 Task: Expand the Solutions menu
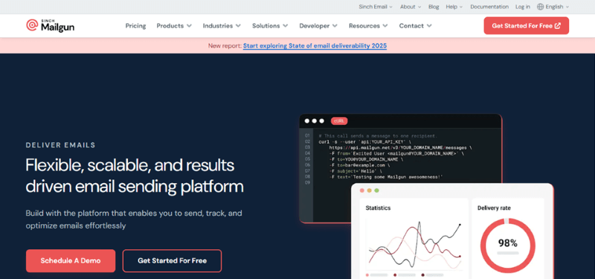(270, 26)
